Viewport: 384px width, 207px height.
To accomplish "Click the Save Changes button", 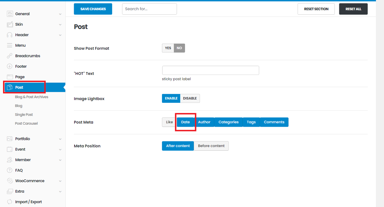I will pyautogui.click(x=93, y=9).
